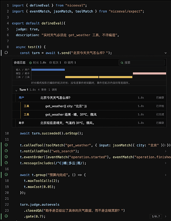
Task: Click the 1/0.7 score badge
Action: click(x=156, y=217)
